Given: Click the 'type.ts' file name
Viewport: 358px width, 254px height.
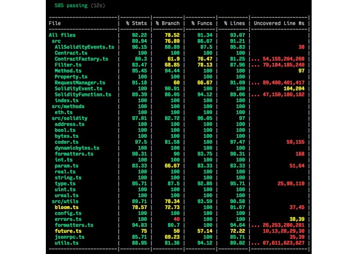Looking at the screenshot, I should (x=65, y=184).
